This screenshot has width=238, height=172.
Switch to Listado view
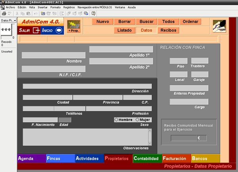point(125,30)
